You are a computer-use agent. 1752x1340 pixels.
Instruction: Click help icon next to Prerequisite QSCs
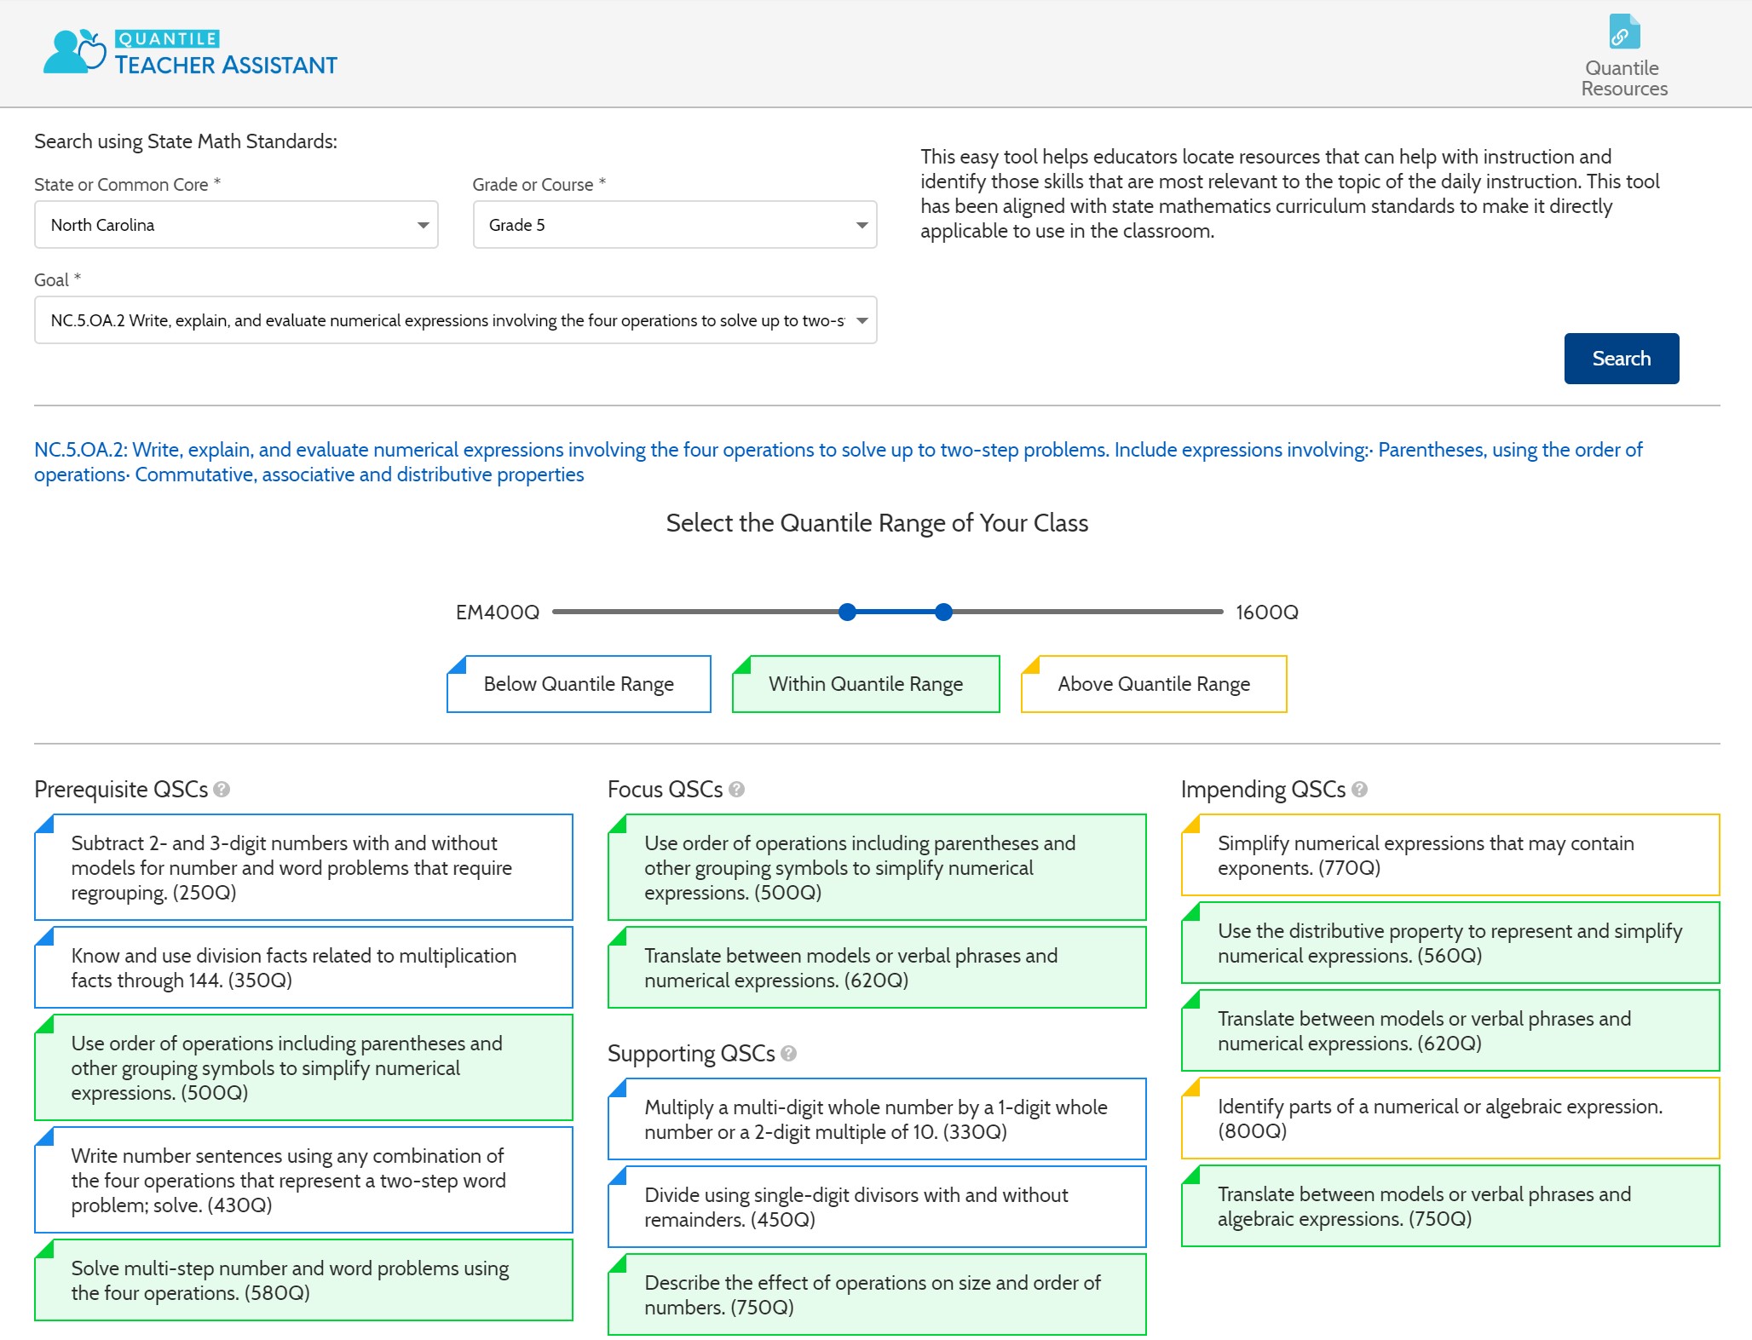point(222,790)
